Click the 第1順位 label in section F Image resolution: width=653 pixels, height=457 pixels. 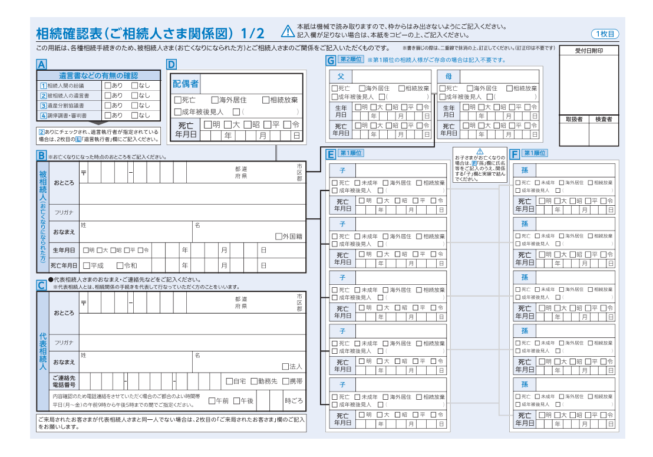(535, 153)
